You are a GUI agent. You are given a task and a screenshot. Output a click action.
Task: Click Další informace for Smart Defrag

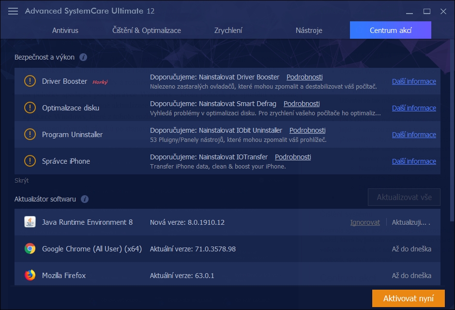[x=414, y=108]
